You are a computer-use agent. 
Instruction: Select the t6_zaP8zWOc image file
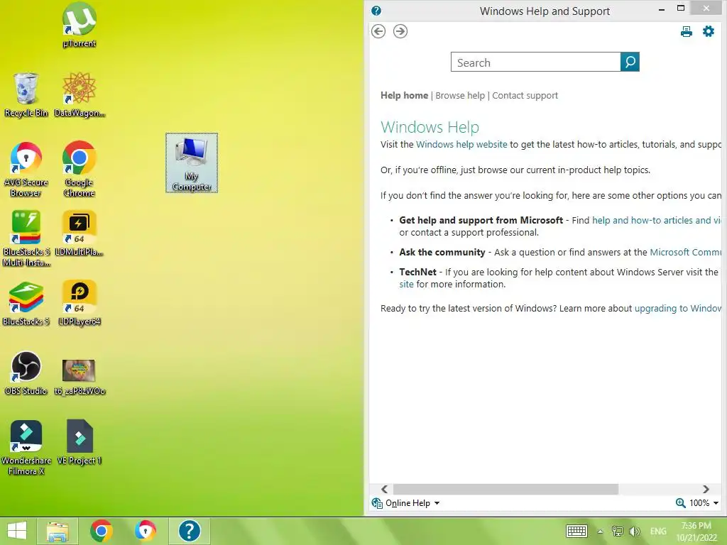tap(80, 377)
